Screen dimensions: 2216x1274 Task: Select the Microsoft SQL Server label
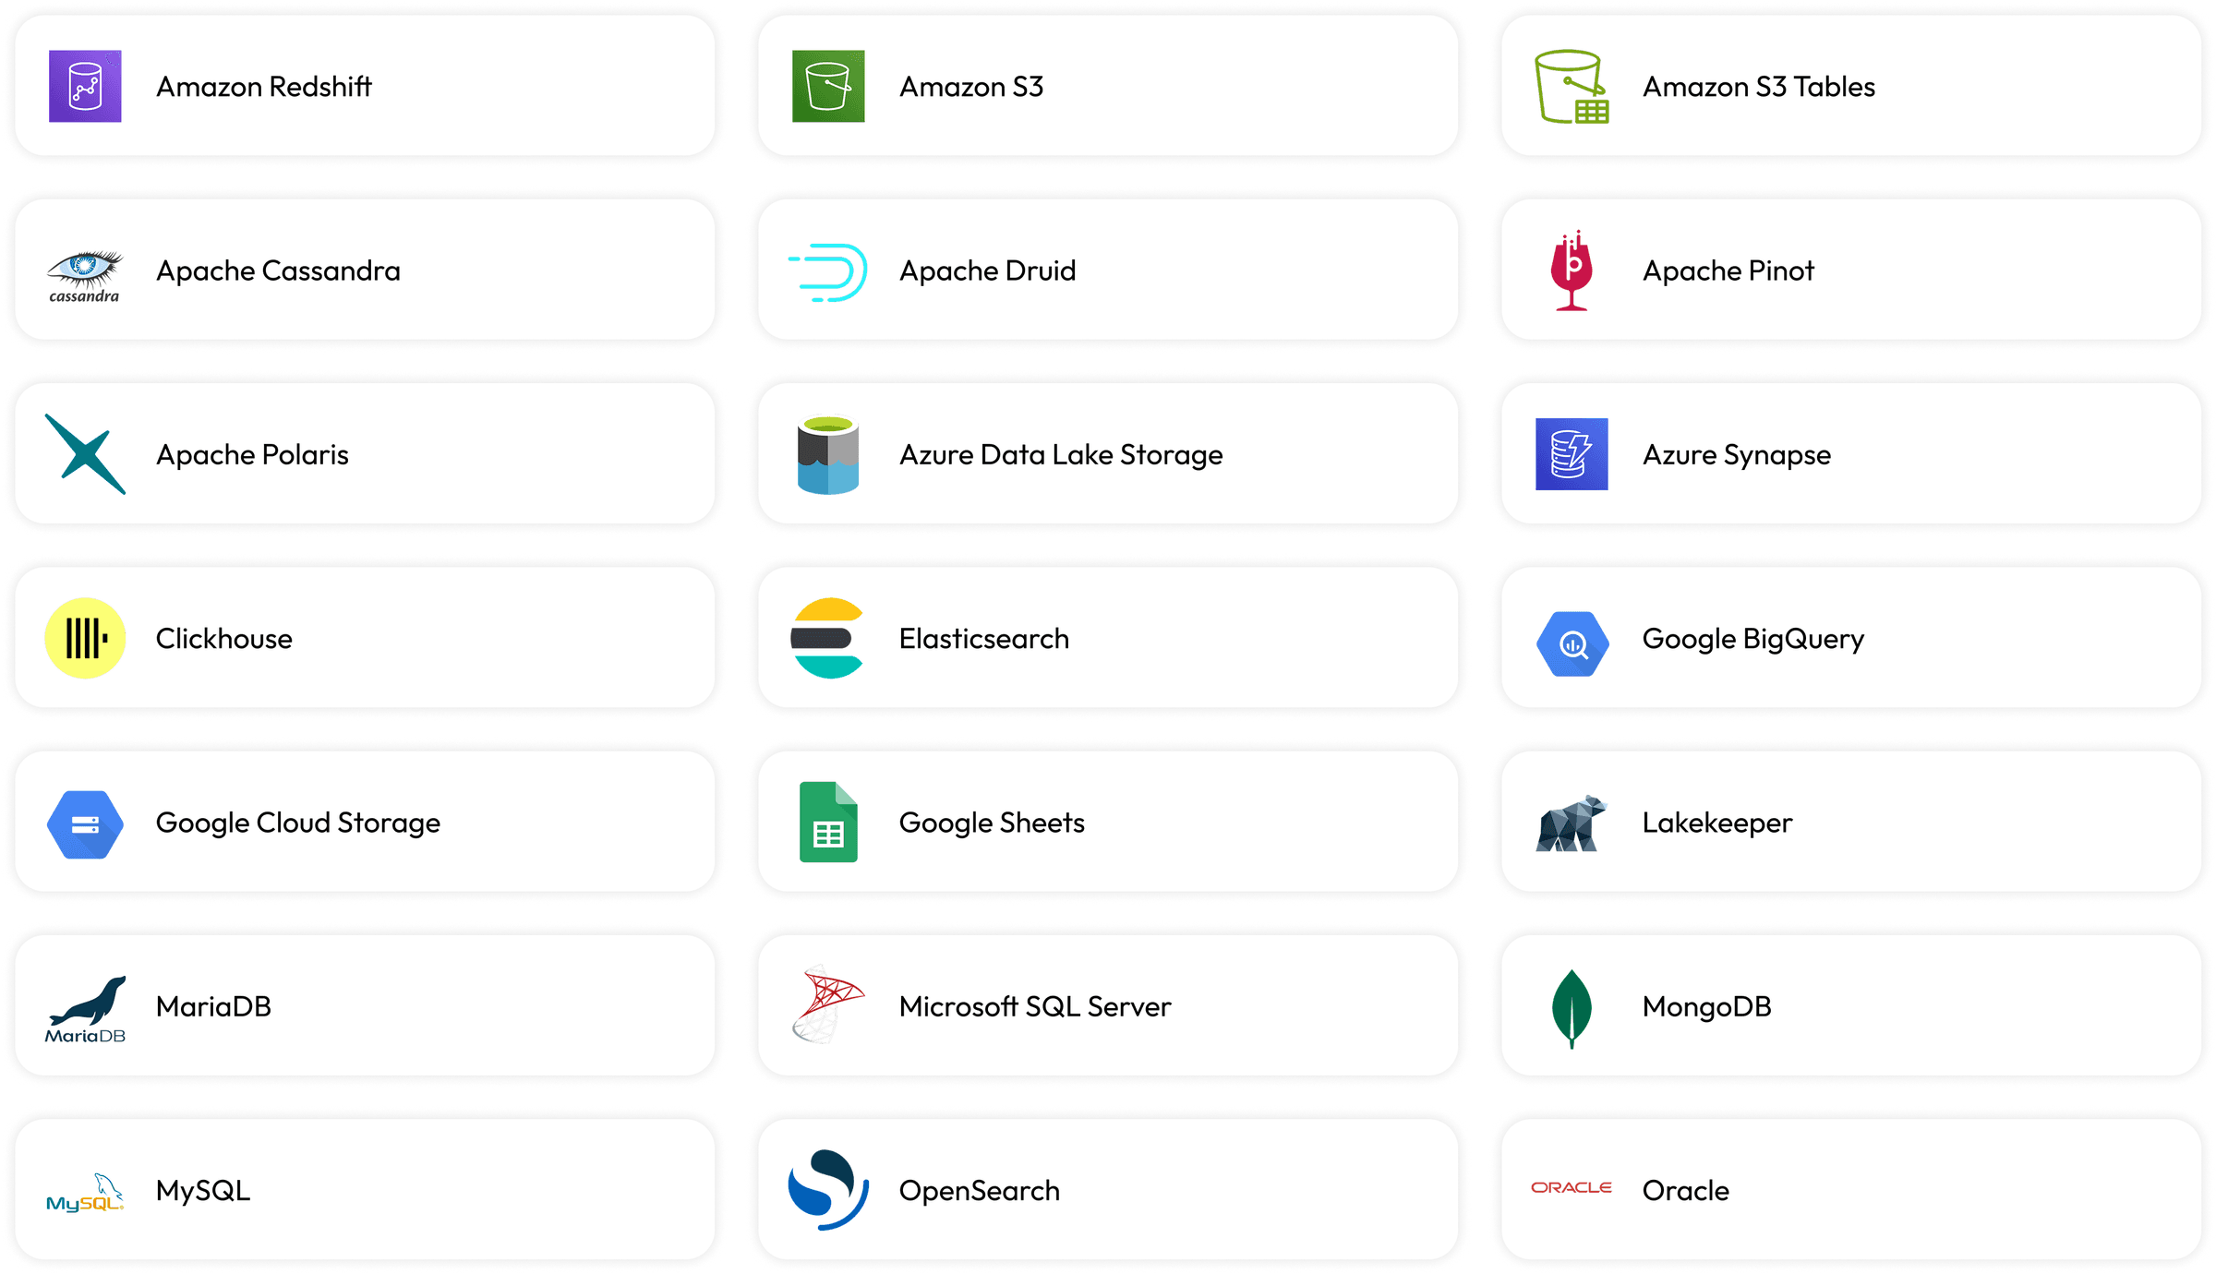1035,1005
